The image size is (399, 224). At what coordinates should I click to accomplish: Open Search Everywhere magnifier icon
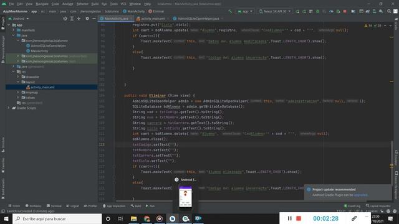389,11
